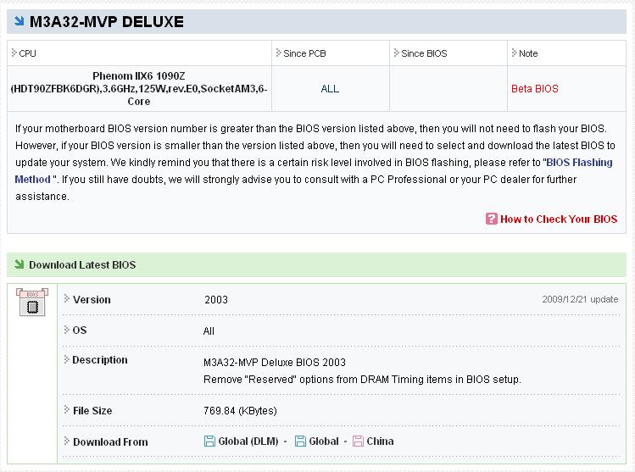Image resolution: width=635 pixels, height=472 pixels.
Task: Click the Since BIOS column header
Action: [x=424, y=53]
